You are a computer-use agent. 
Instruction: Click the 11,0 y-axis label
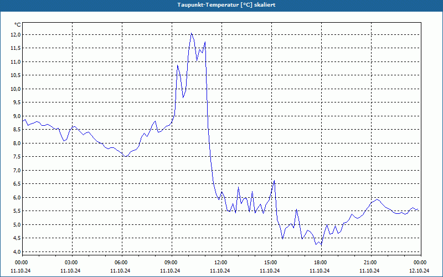(16, 61)
